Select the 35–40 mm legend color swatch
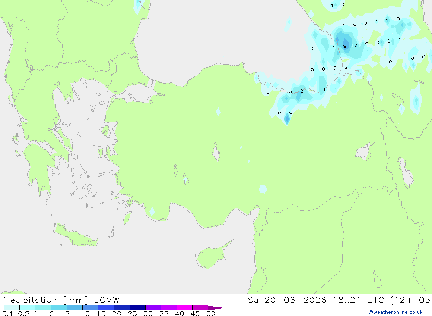The height and width of the screenshot is (316, 432). click(169, 307)
